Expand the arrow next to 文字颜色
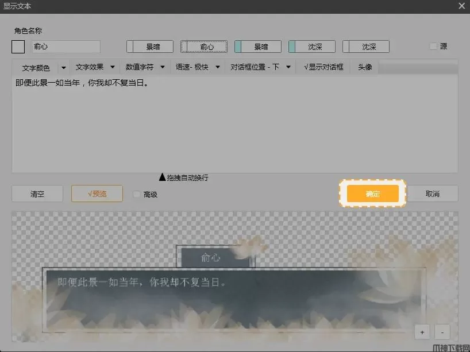 (63, 68)
